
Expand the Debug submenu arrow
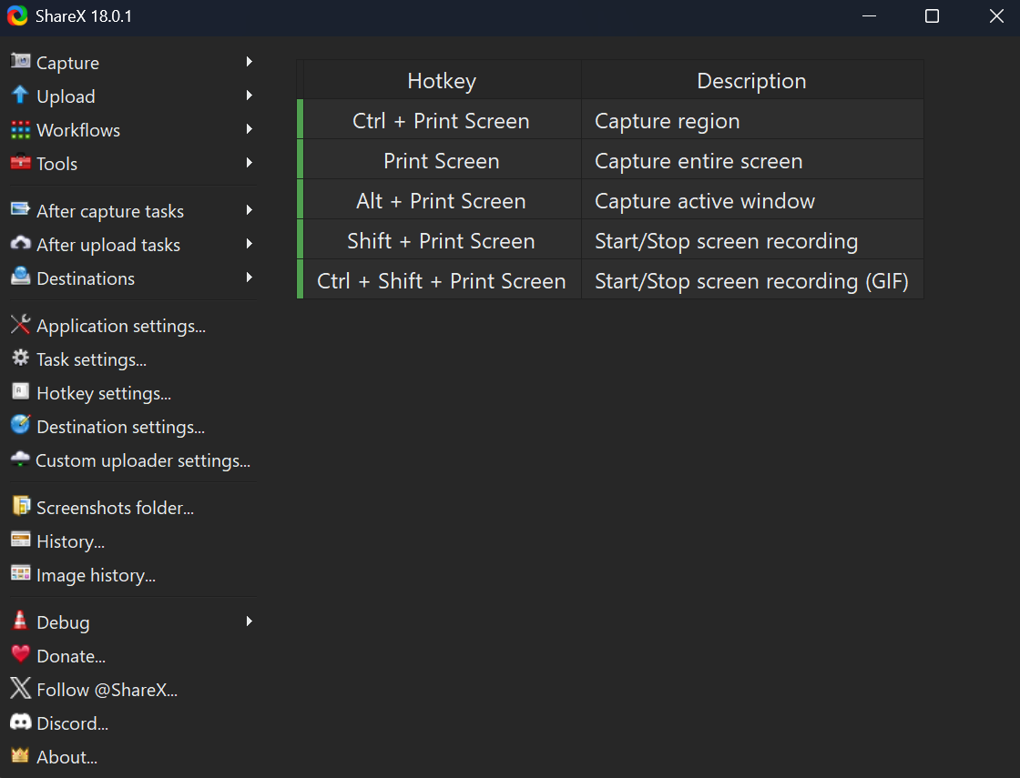click(249, 621)
